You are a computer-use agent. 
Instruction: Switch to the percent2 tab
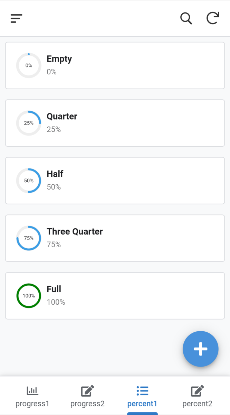(197, 403)
